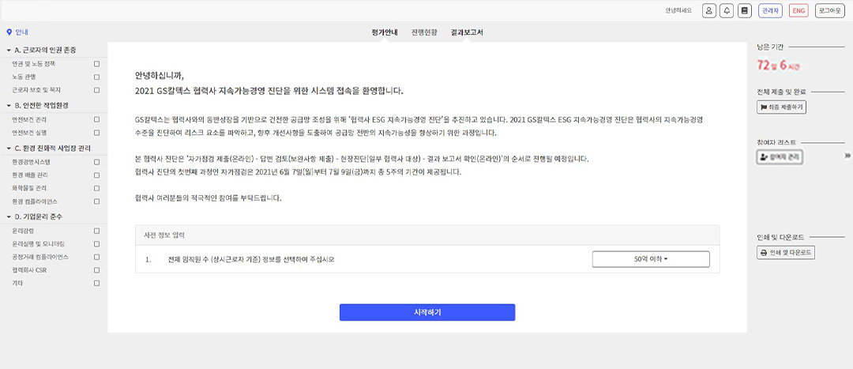The image size is (853, 369).
Task: Click the 안내 sidebar heading
Action: coord(21,32)
